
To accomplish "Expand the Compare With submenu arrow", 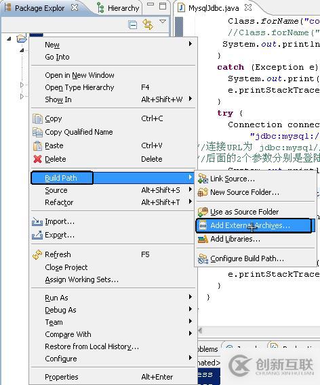I will [190, 333].
